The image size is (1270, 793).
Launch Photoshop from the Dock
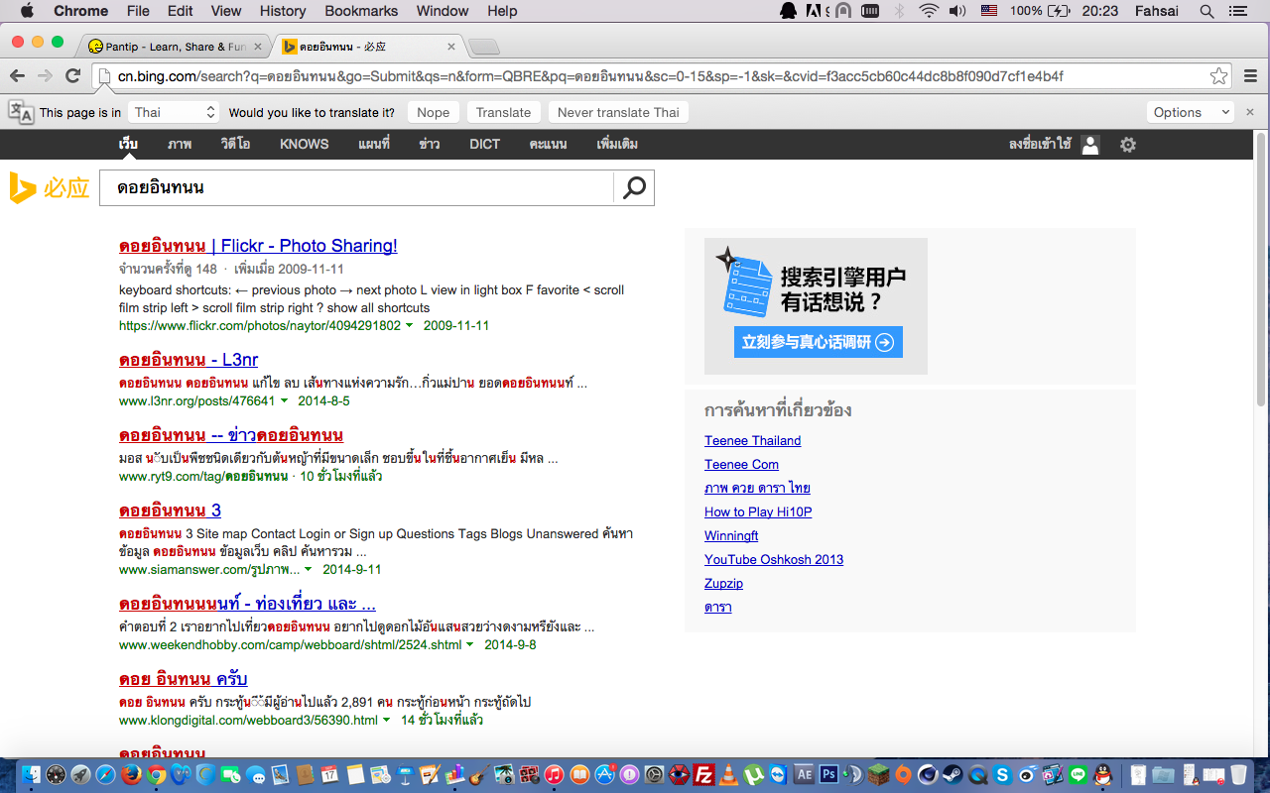(829, 774)
